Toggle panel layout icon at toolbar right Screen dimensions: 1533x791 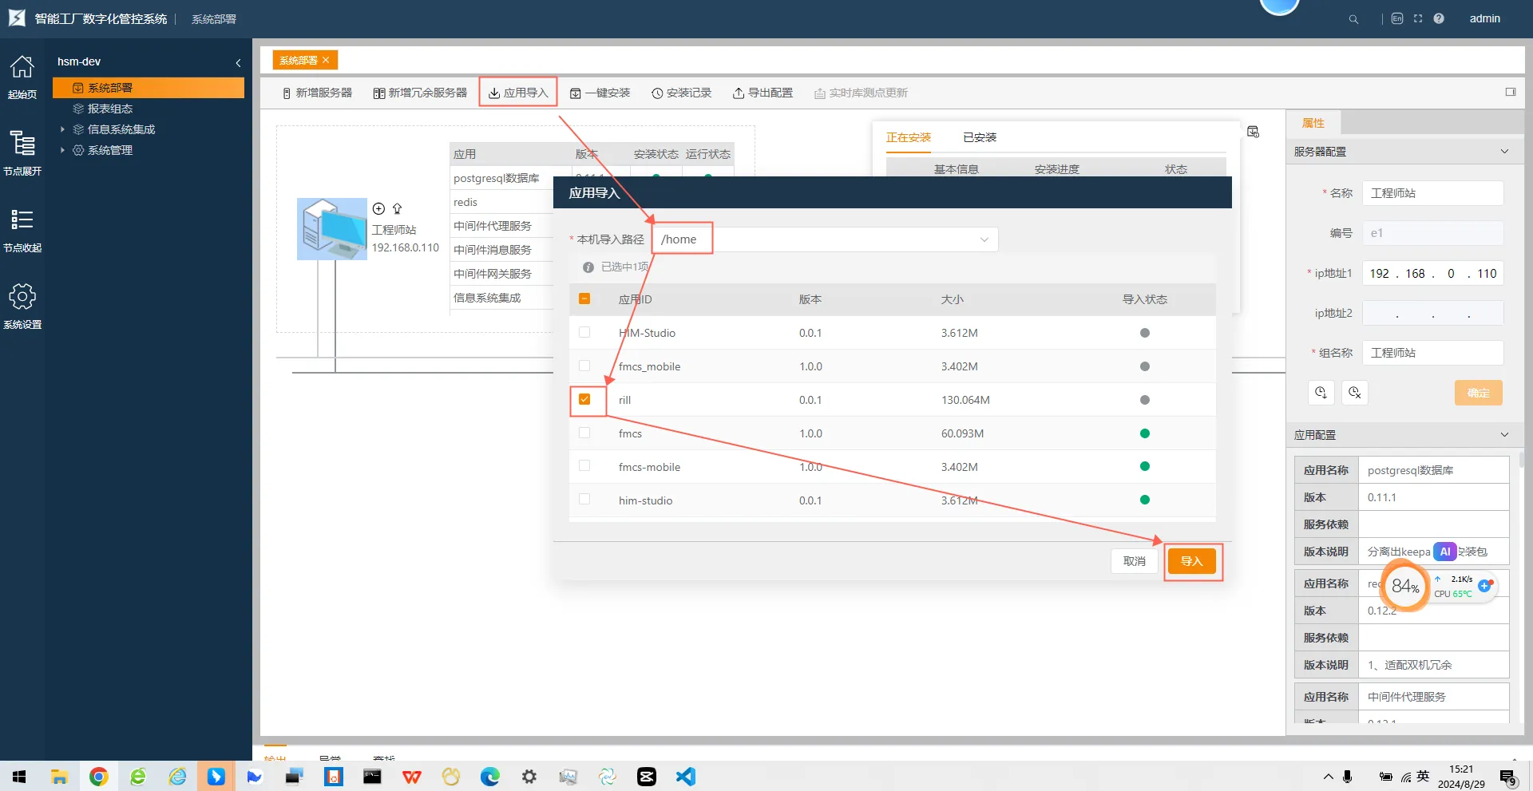tap(1511, 92)
